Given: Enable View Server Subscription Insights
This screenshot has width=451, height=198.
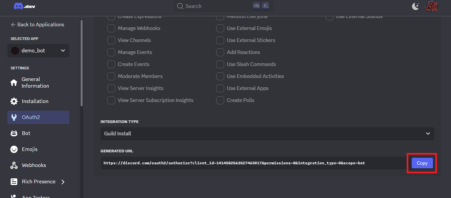Looking at the screenshot, I should pyautogui.click(x=111, y=100).
